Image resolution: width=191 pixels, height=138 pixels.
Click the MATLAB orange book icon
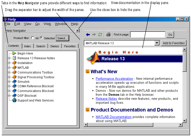(x=14, y=67)
